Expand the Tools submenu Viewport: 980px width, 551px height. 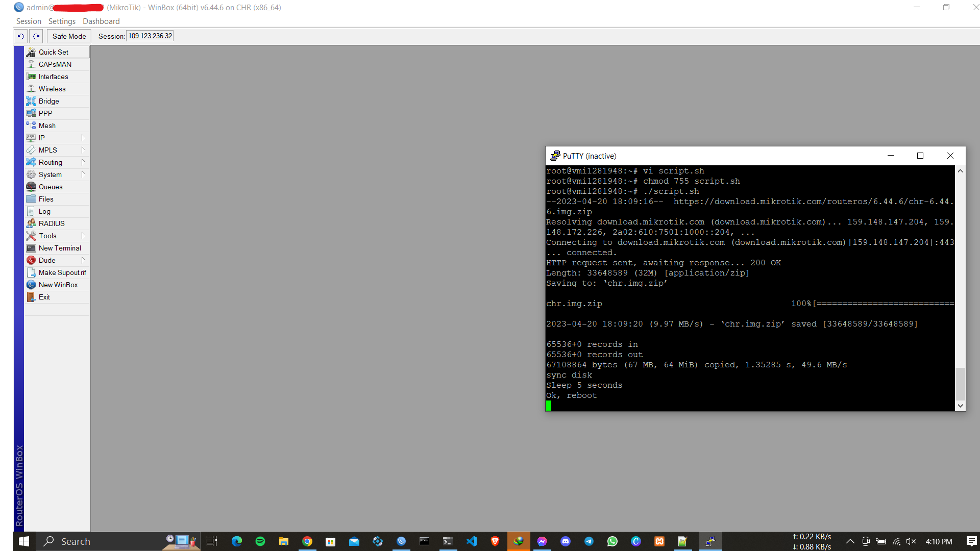83,236
